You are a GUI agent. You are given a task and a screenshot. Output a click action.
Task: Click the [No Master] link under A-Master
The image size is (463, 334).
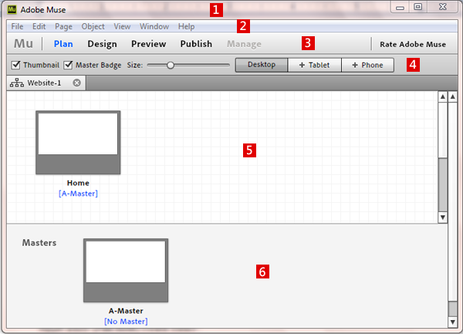126,322
